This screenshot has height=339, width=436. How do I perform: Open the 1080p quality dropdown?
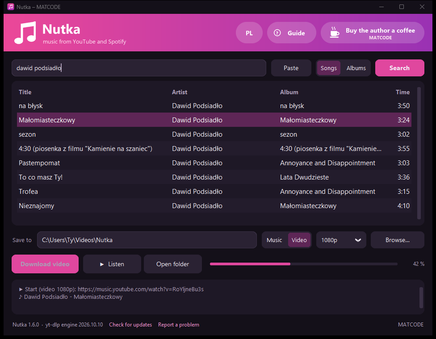[341, 240]
